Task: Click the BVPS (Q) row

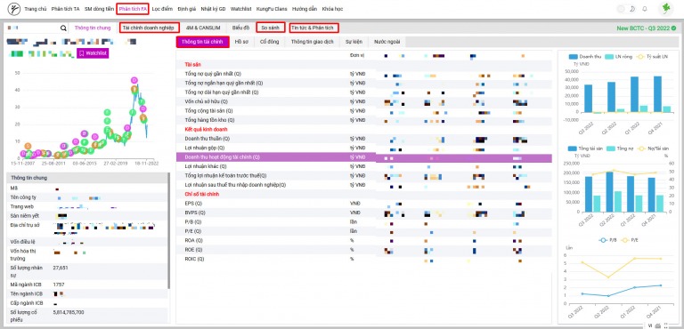Action: (363, 213)
